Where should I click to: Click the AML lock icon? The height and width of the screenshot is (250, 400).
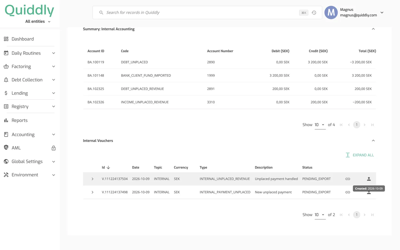coord(54,148)
